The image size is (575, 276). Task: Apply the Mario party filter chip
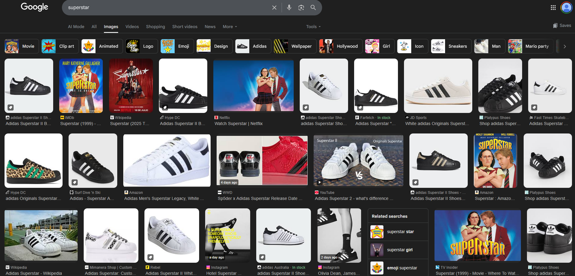tap(531, 46)
